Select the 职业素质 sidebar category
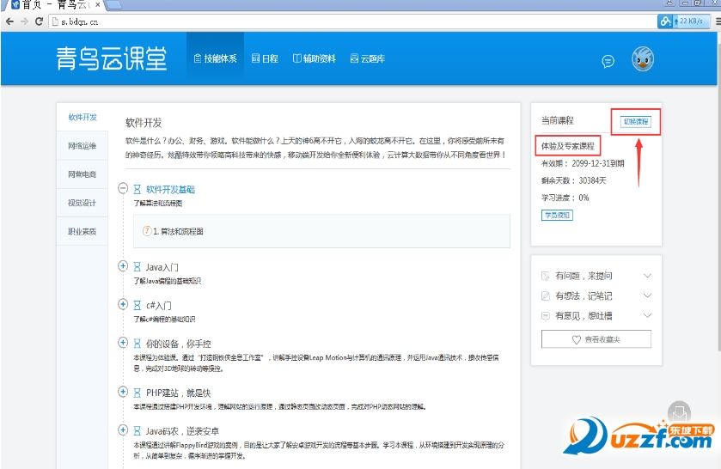The height and width of the screenshot is (469, 721). click(82, 231)
